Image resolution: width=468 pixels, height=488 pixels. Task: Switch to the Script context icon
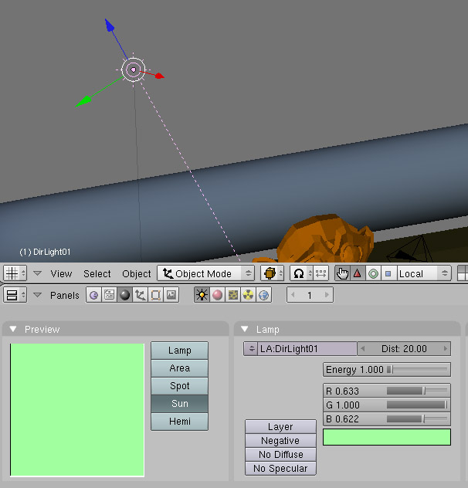tap(109, 295)
